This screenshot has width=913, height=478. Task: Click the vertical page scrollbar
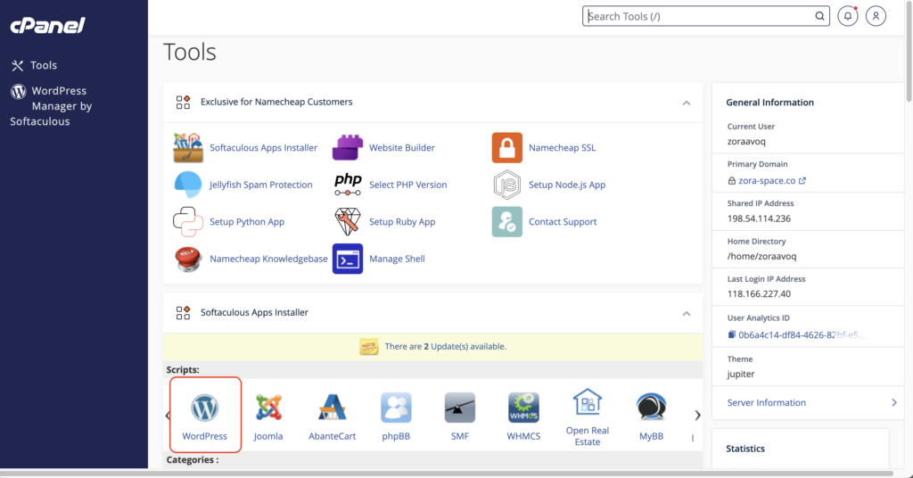(x=909, y=53)
